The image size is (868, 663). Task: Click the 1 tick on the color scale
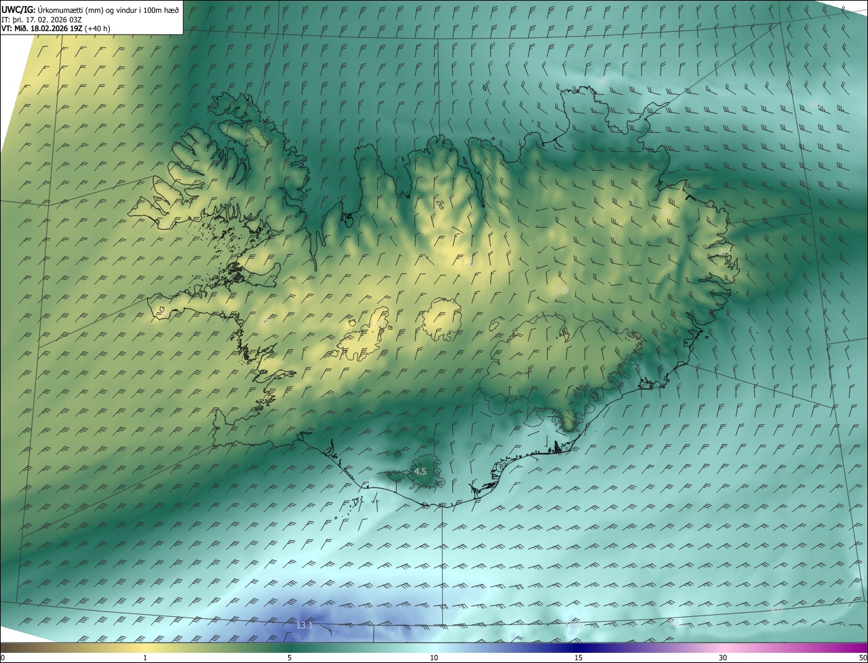coord(145,658)
